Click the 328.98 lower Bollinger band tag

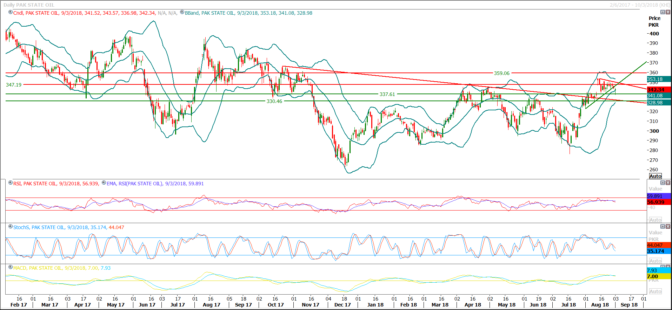(x=659, y=103)
